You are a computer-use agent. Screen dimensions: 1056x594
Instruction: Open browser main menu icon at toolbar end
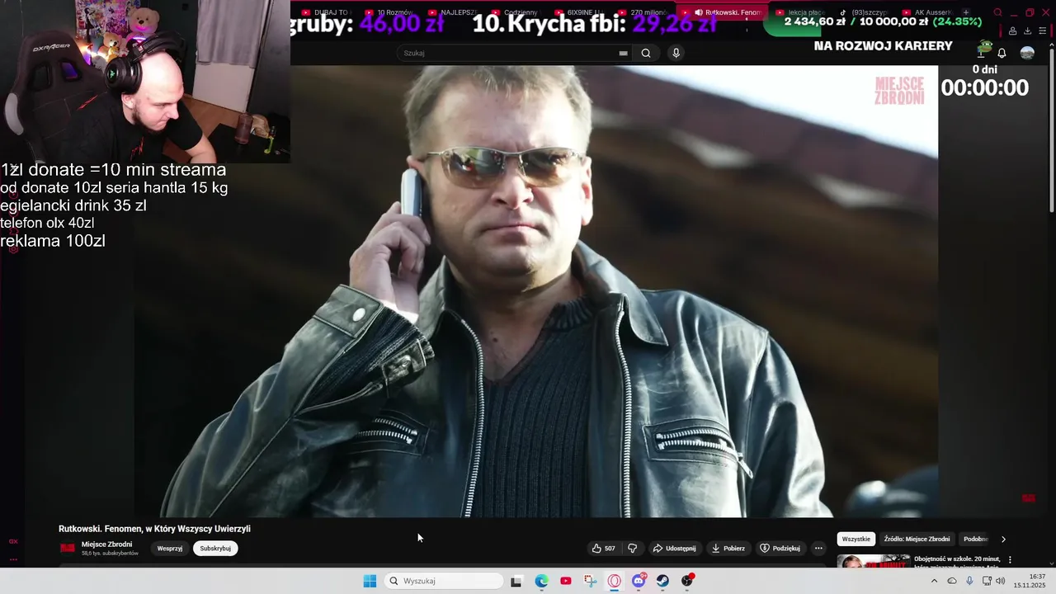pos(1042,31)
